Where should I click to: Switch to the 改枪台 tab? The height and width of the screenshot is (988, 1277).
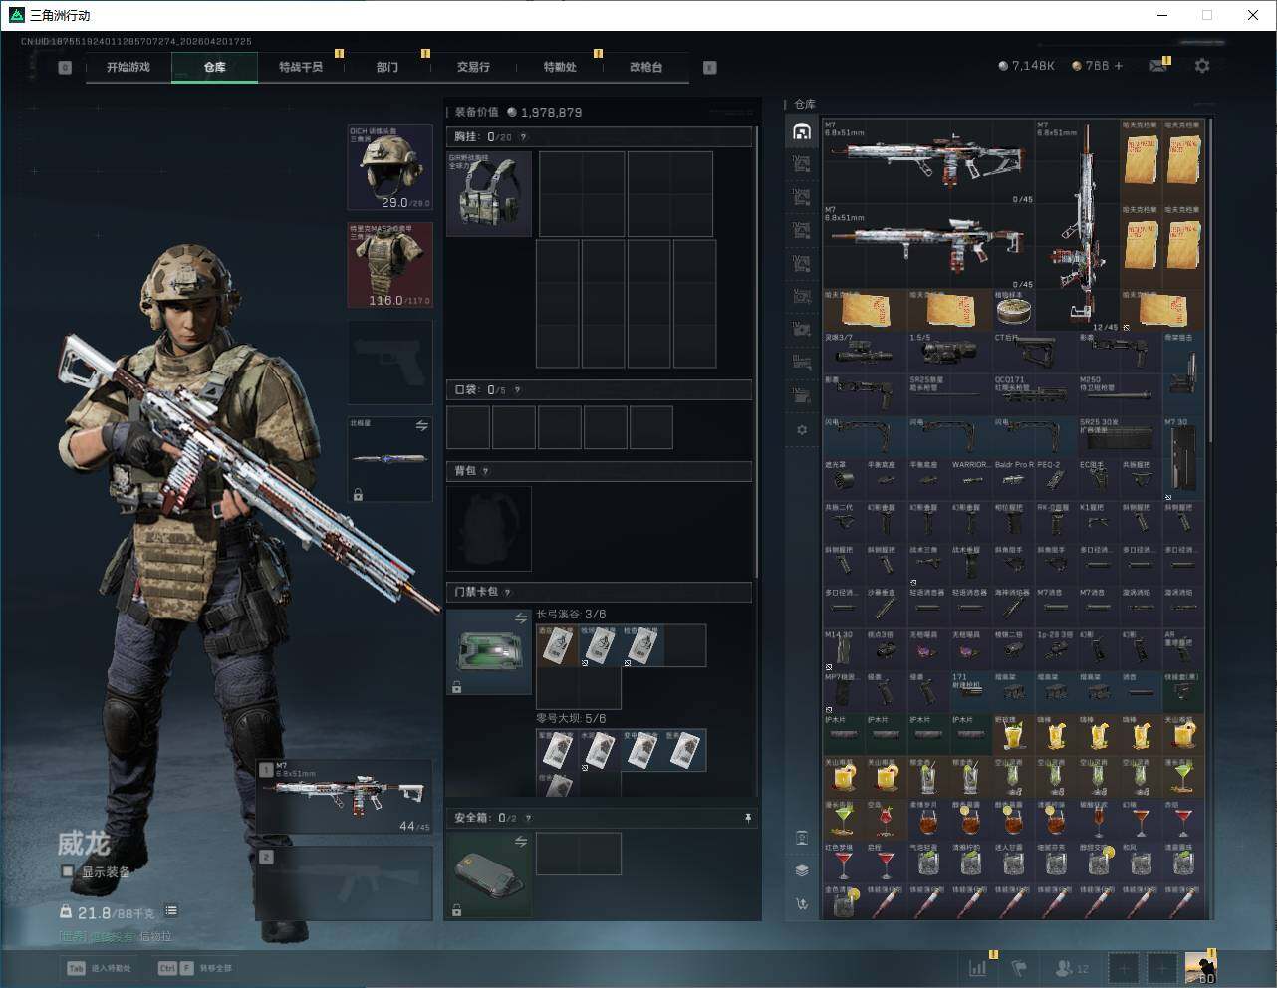click(x=645, y=67)
